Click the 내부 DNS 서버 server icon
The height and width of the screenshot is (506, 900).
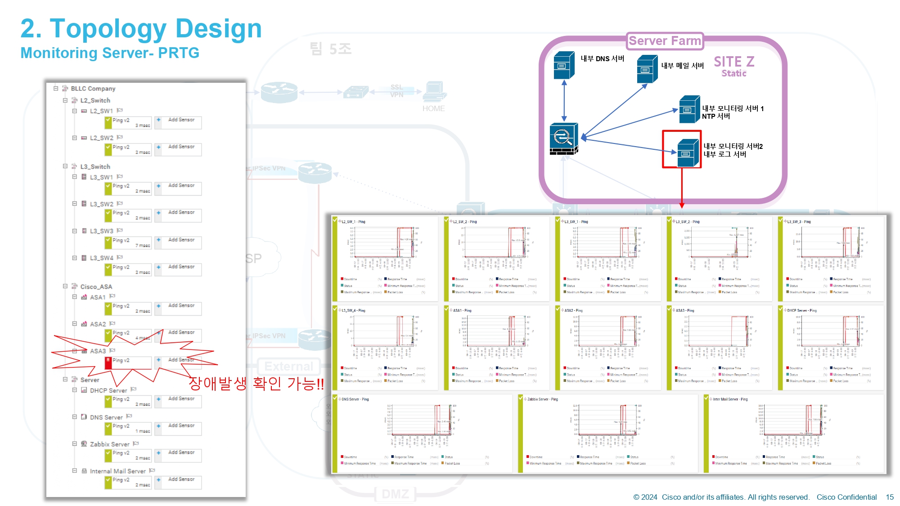564,65
